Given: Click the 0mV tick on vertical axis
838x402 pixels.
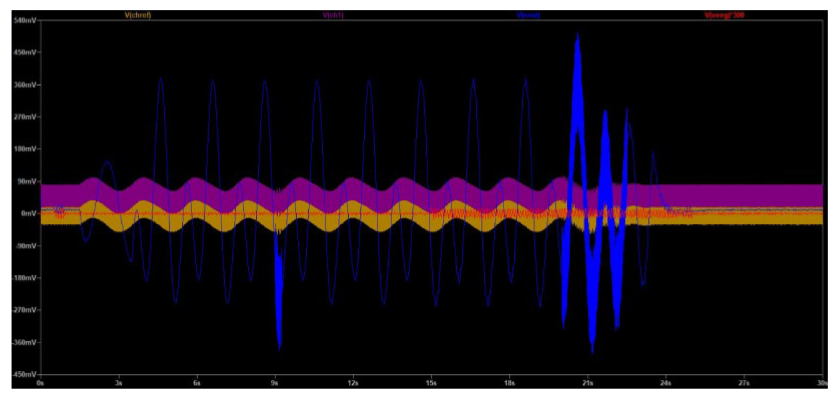Looking at the screenshot, I should [28, 213].
